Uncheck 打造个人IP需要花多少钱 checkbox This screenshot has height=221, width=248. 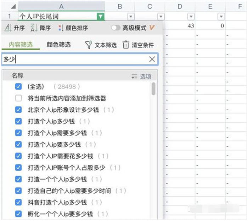coord(18,156)
